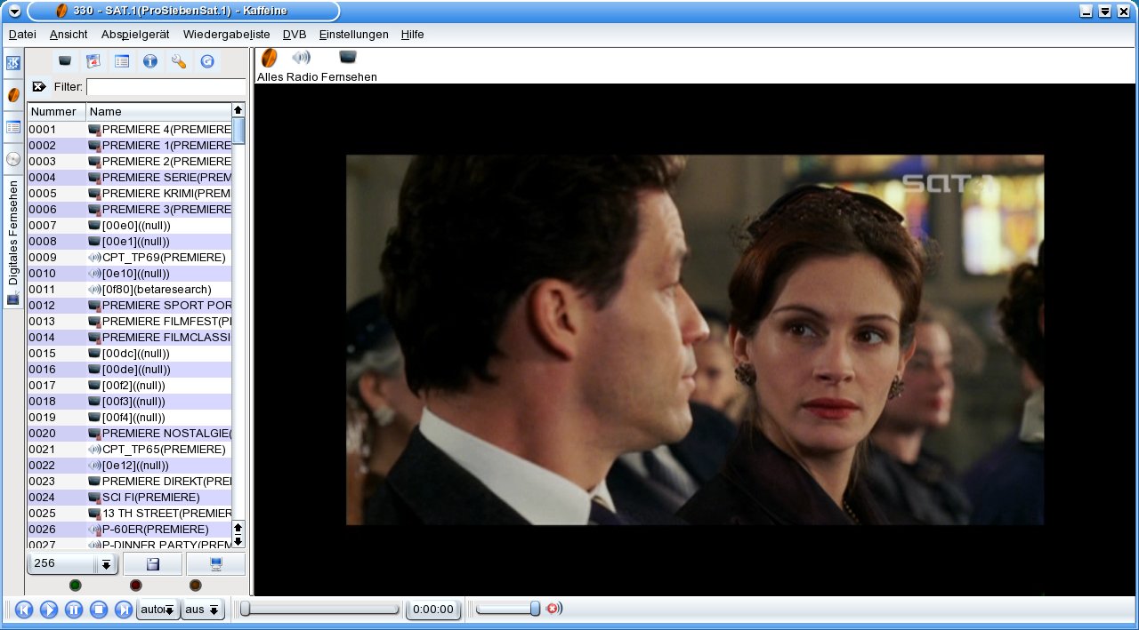Image resolution: width=1139 pixels, height=630 pixels.
Task: Click the blue info icon
Action: [150, 61]
